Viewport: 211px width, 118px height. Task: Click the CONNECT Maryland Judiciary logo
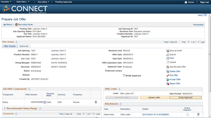[24, 9]
